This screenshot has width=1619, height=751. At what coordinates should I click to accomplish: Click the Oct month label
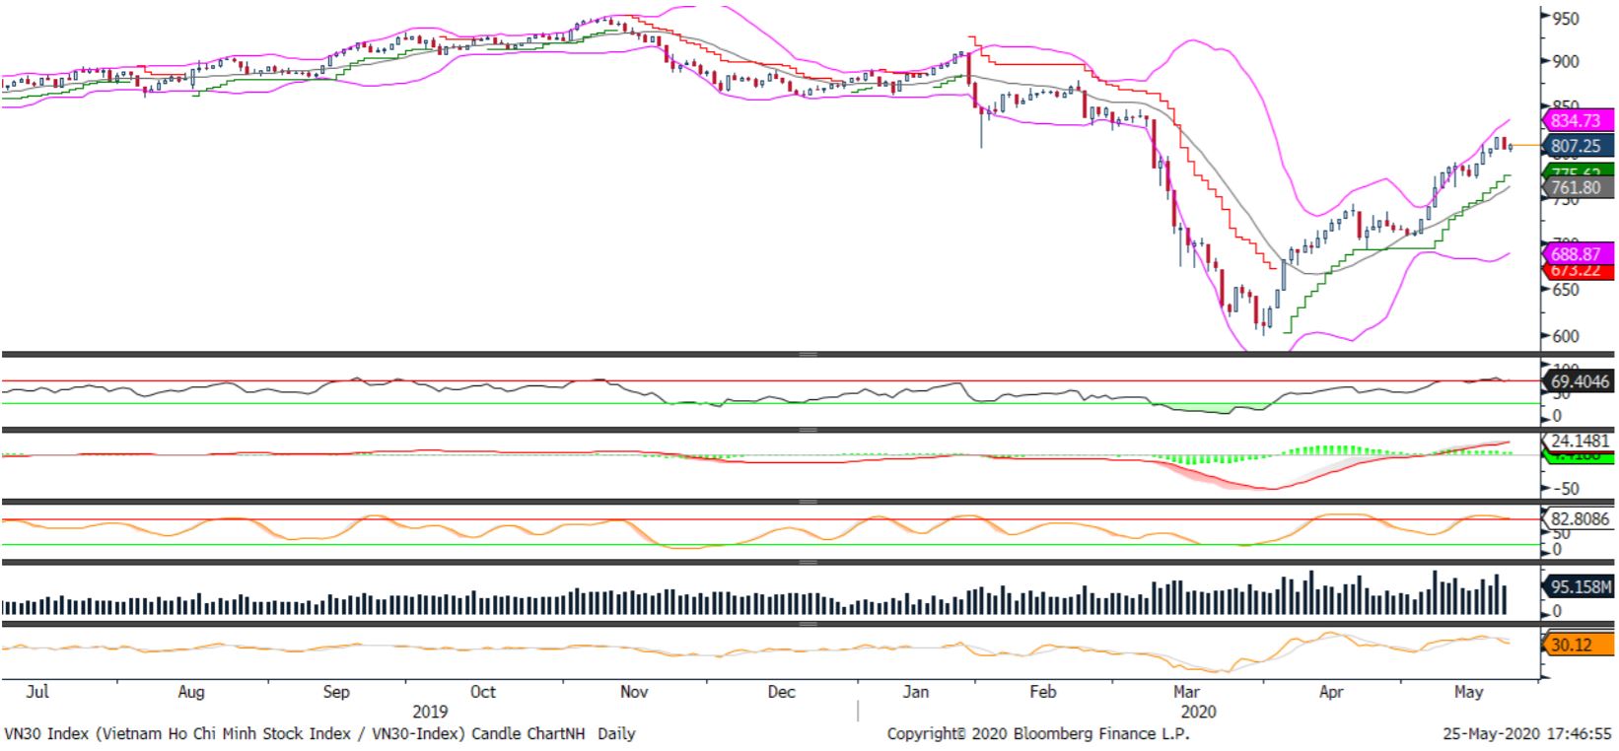tap(483, 692)
